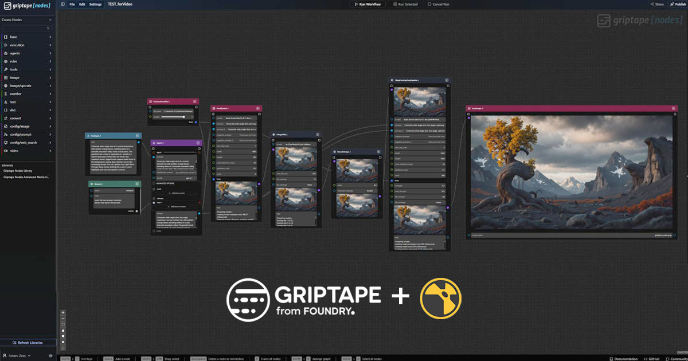This screenshot has width=688, height=361.
Task: Collapse the SaveImage_1 node header icon
Action: point(675,108)
